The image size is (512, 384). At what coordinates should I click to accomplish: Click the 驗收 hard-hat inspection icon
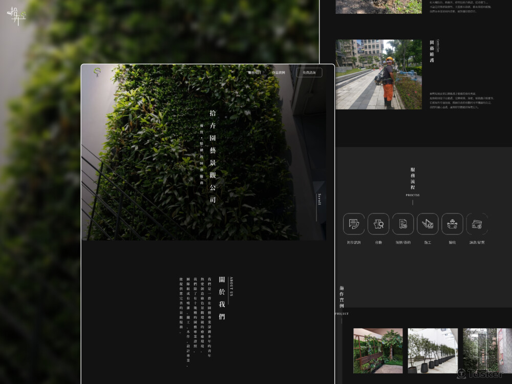(x=452, y=224)
